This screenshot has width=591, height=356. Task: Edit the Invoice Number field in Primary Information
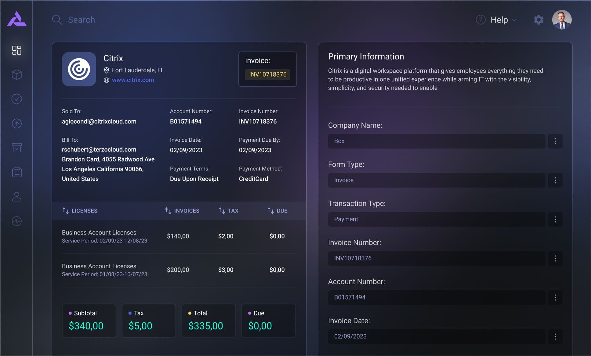pyautogui.click(x=437, y=258)
